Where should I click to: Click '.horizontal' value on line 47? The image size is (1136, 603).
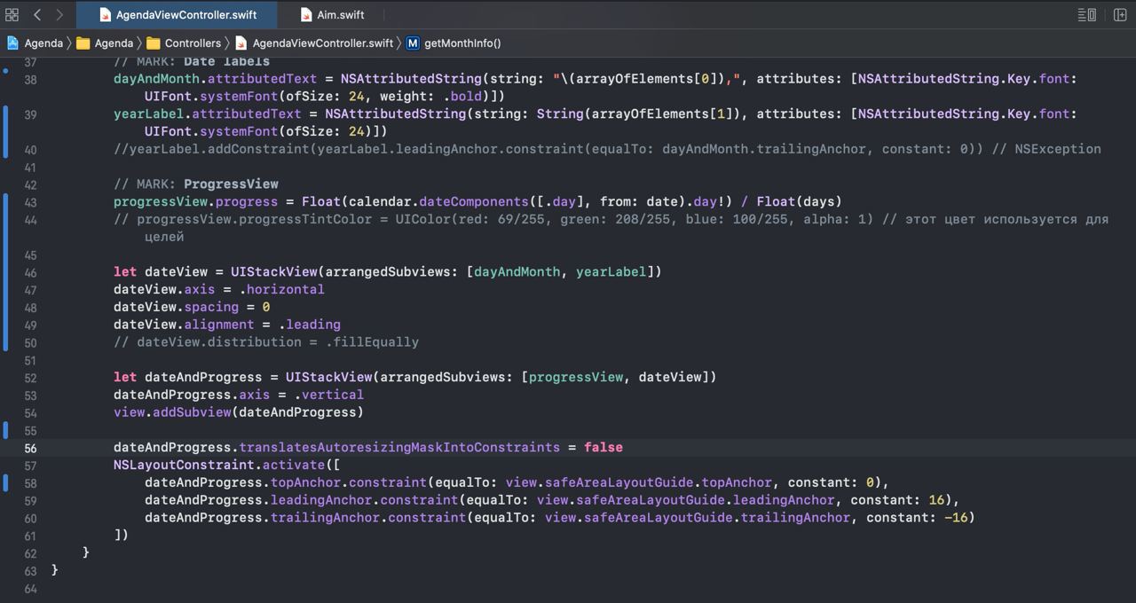point(281,289)
